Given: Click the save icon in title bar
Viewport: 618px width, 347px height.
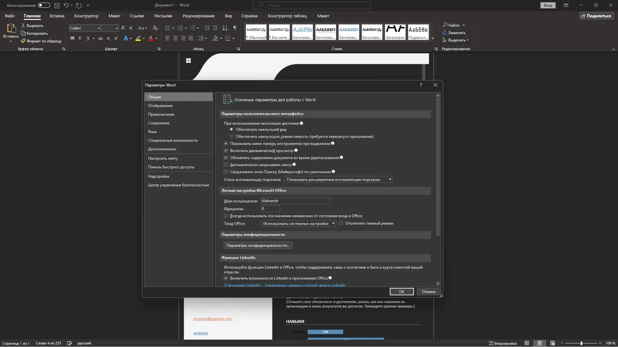Looking at the screenshot, I should 57,5.
